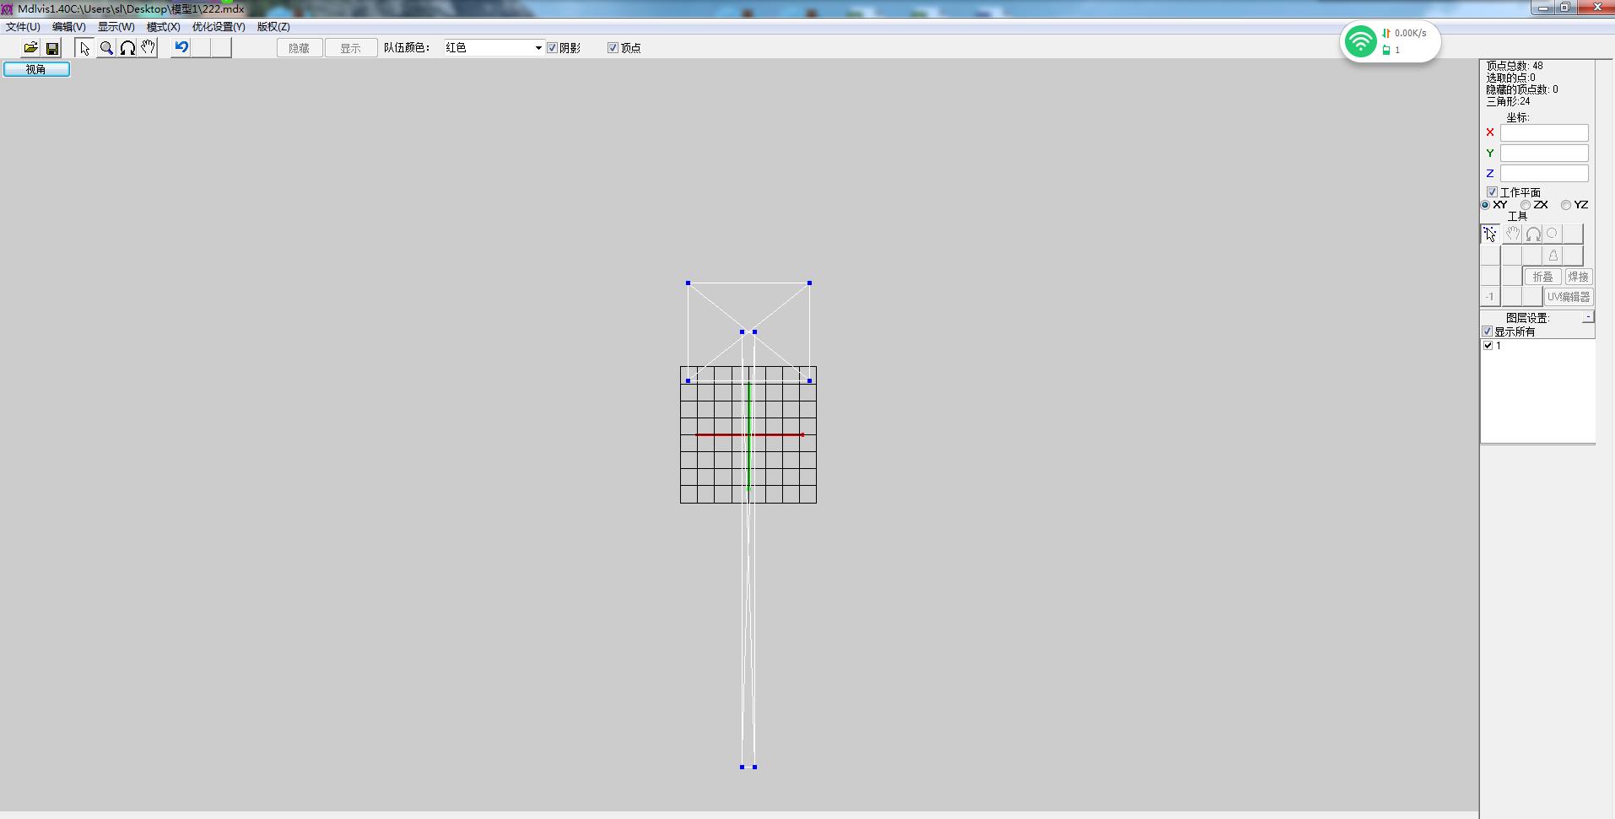The image size is (1615, 819).
Task: Select the magnifier zoom tool
Action: click(x=106, y=48)
